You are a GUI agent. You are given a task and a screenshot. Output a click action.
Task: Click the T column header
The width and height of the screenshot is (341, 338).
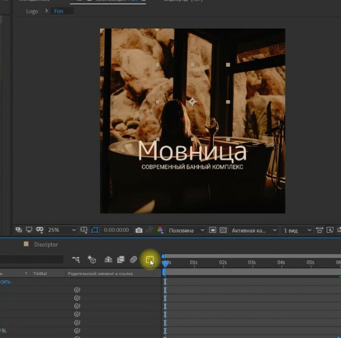click(26, 274)
